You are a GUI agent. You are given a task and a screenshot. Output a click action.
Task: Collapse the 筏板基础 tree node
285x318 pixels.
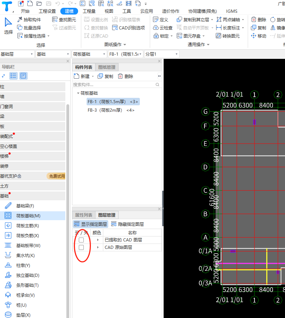point(78,93)
